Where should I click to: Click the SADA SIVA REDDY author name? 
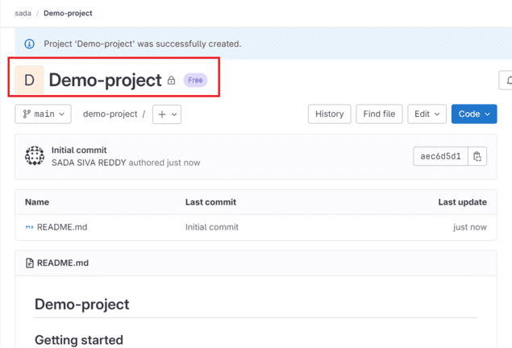pos(89,163)
